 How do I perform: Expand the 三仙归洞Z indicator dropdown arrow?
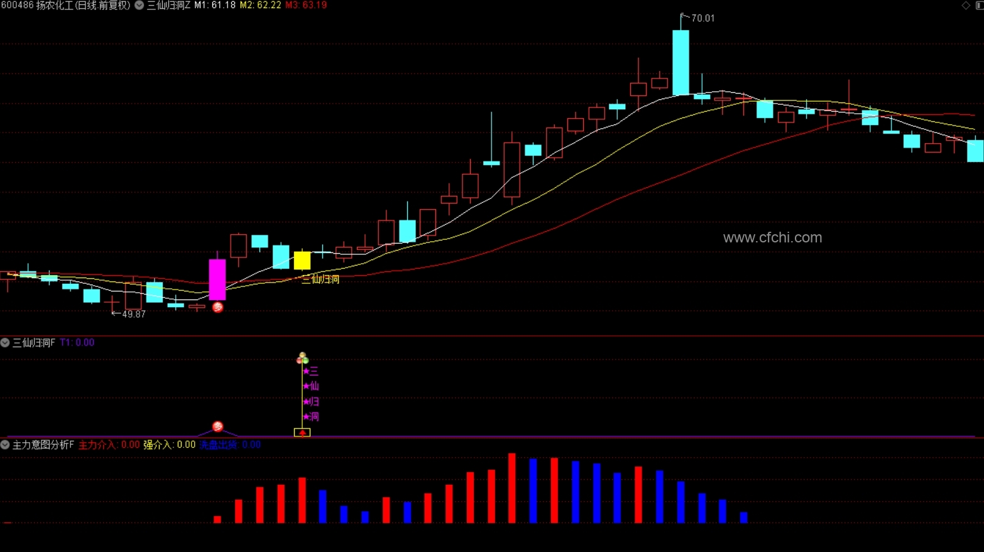click(x=139, y=5)
